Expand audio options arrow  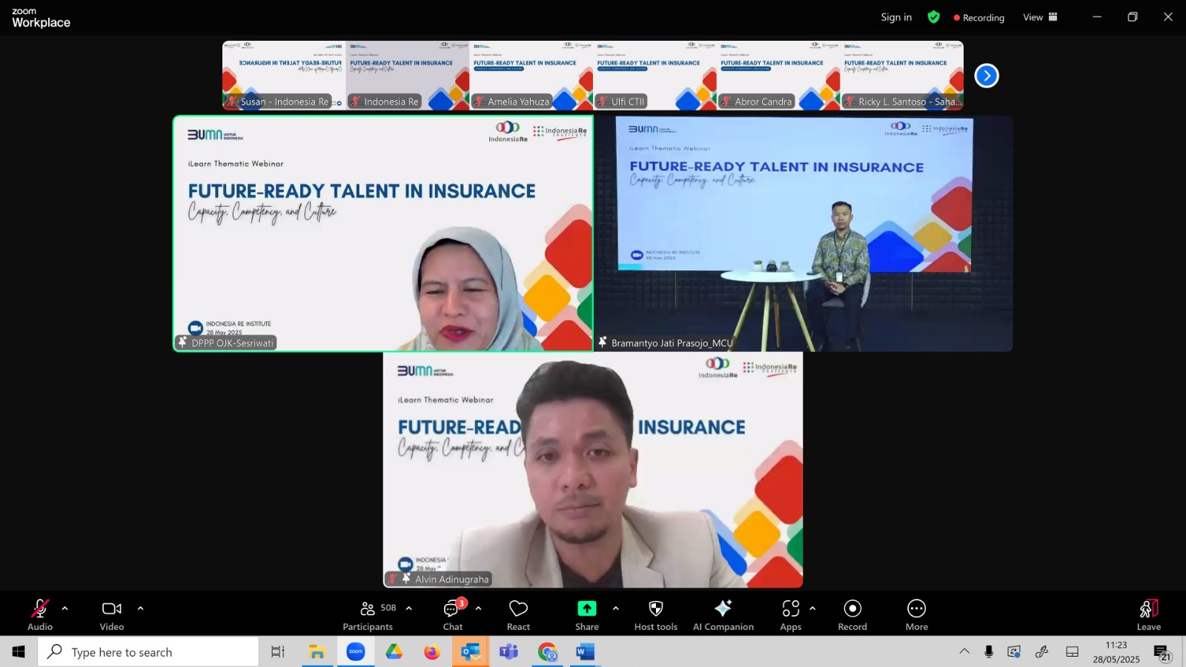(x=65, y=608)
